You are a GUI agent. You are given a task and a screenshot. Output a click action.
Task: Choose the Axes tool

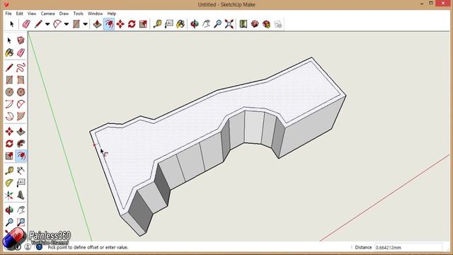(x=9, y=195)
